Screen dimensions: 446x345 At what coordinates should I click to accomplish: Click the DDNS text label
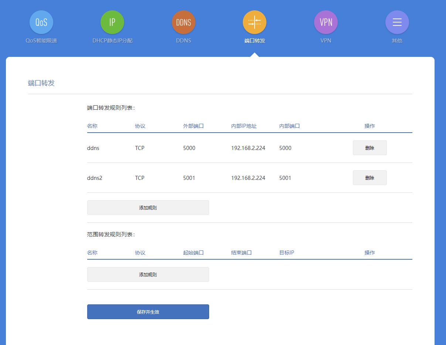pyautogui.click(x=184, y=41)
